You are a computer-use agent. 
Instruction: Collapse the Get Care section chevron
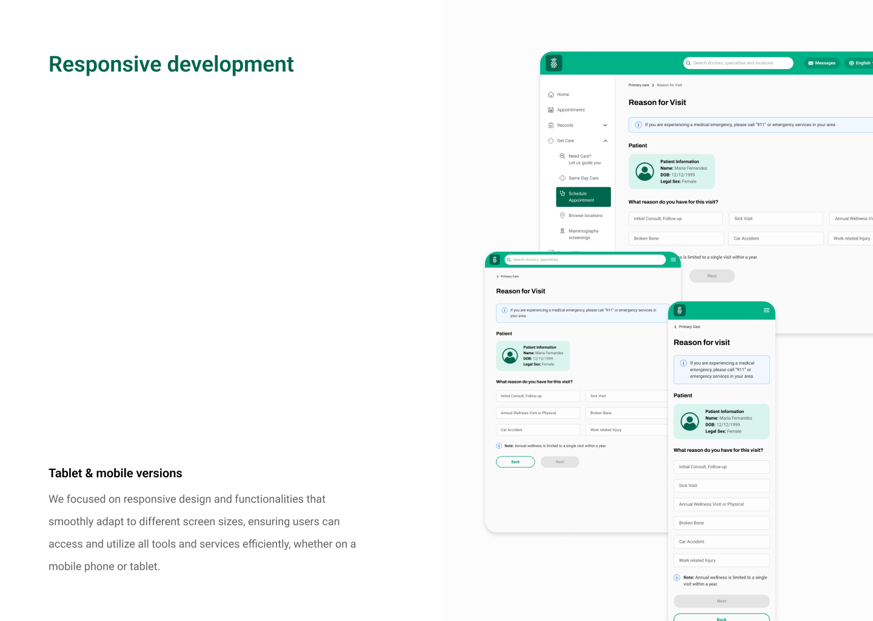(605, 141)
